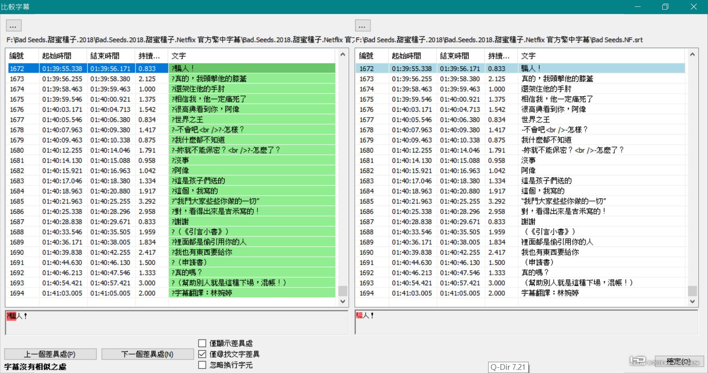
Task: Open the browse button for the first subtitle file
Action: click(x=13, y=26)
